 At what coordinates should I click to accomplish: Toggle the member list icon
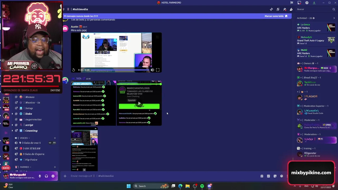(291, 9)
